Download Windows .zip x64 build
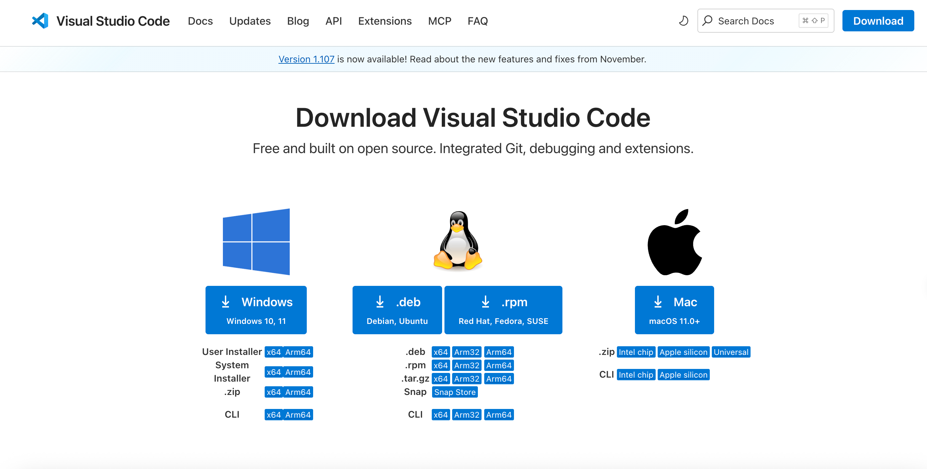Screen dimensions: 927x469 point(273,392)
